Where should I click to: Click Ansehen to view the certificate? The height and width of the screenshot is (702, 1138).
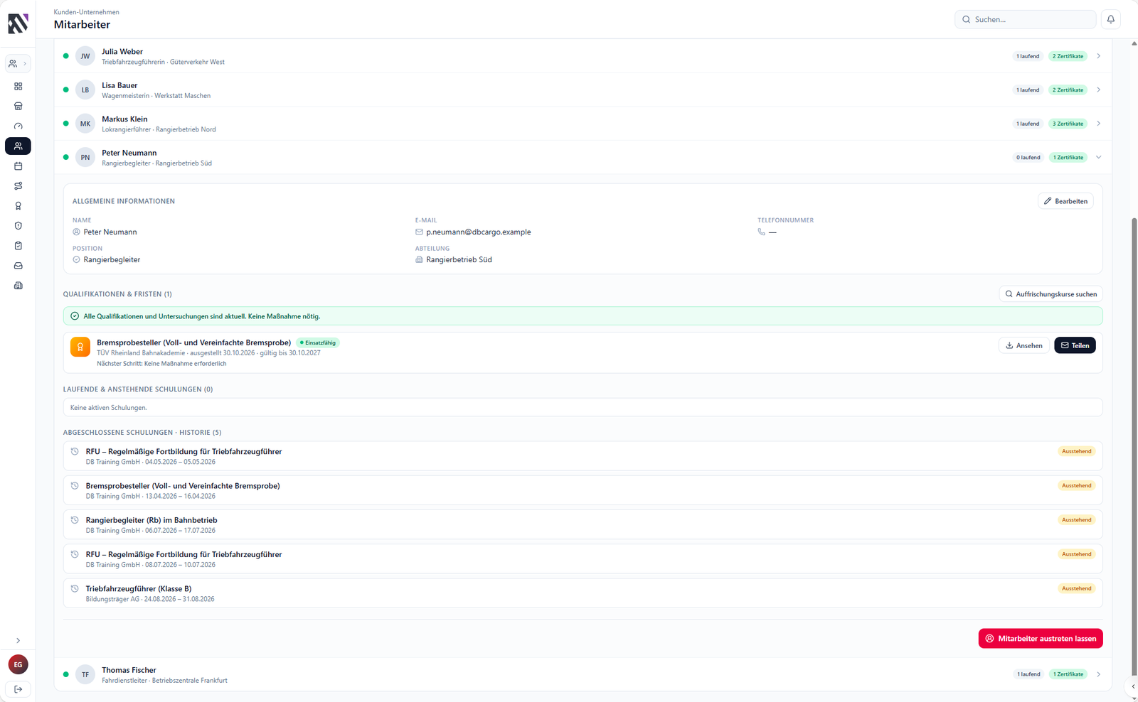point(1023,345)
